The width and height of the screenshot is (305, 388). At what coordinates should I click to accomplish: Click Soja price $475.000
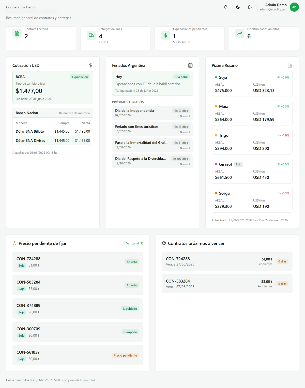click(x=223, y=90)
